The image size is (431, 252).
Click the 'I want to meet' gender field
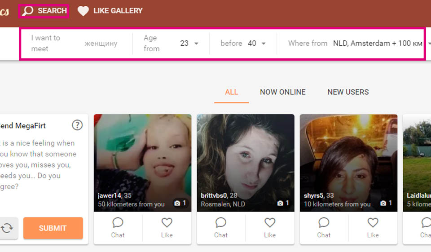(101, 44)
